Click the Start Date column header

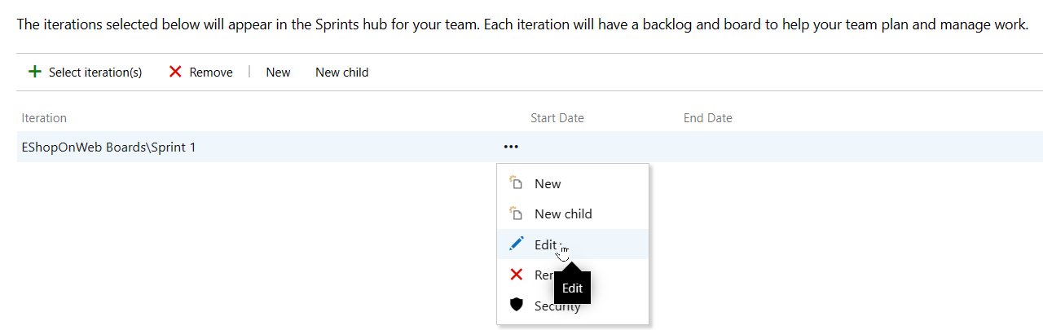pos(557,118)
